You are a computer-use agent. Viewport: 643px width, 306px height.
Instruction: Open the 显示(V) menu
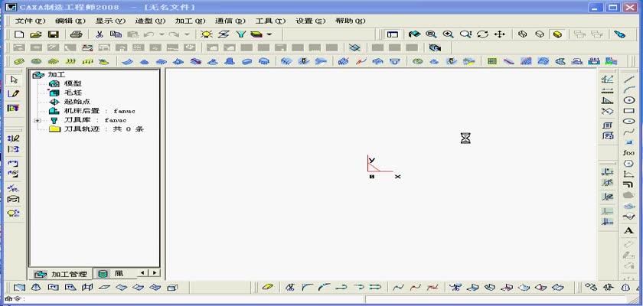pos(110,21)
